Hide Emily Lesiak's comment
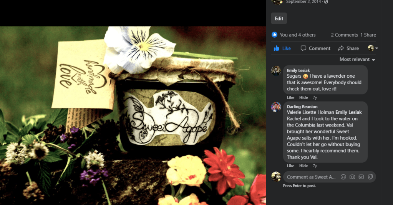This screenshot has height=205, width=393. (x=303, y=98)
